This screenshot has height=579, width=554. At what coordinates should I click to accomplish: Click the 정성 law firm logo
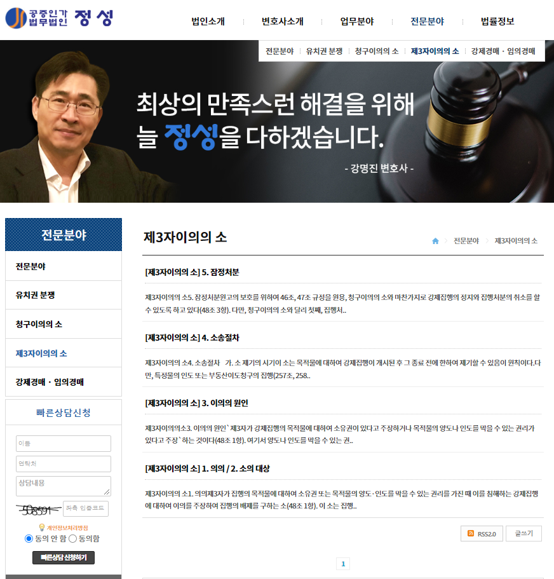coord(59,18)
